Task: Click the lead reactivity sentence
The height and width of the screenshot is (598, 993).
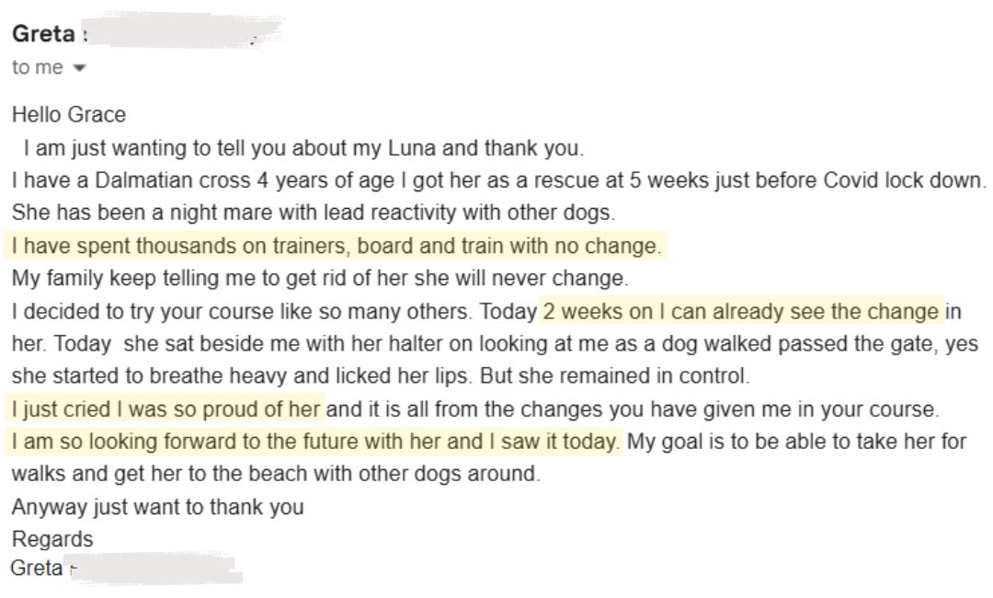Action: [x=313, y=213]
